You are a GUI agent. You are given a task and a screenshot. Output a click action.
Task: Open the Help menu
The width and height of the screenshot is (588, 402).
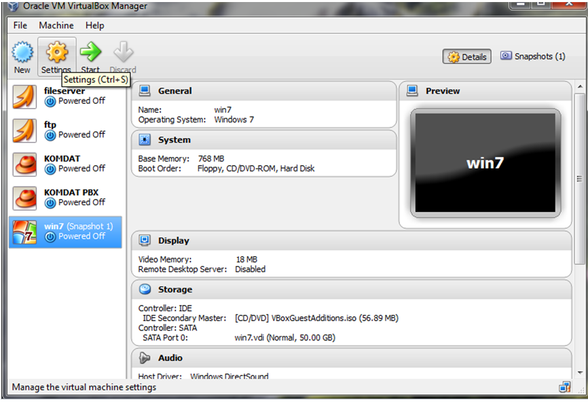(95, 25)
